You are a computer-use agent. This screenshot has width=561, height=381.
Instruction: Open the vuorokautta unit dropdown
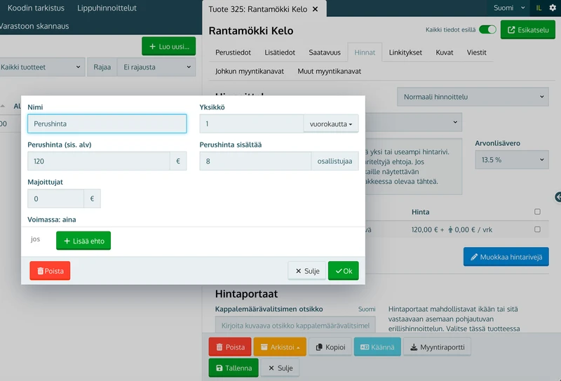tap(331, 124)
